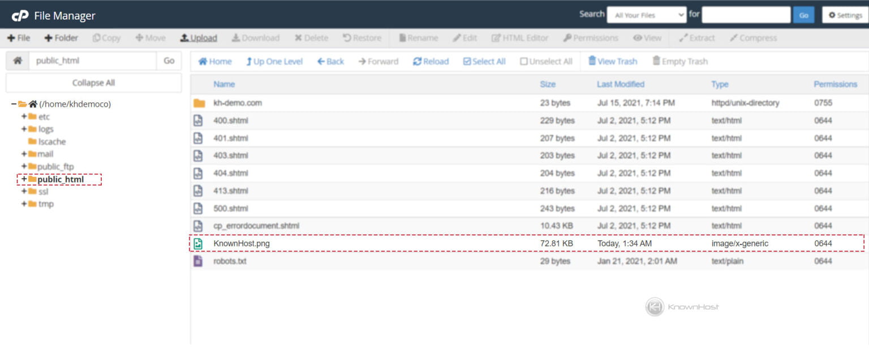
Task: Expand the public_html tree folder
Action: coord(24,179)
